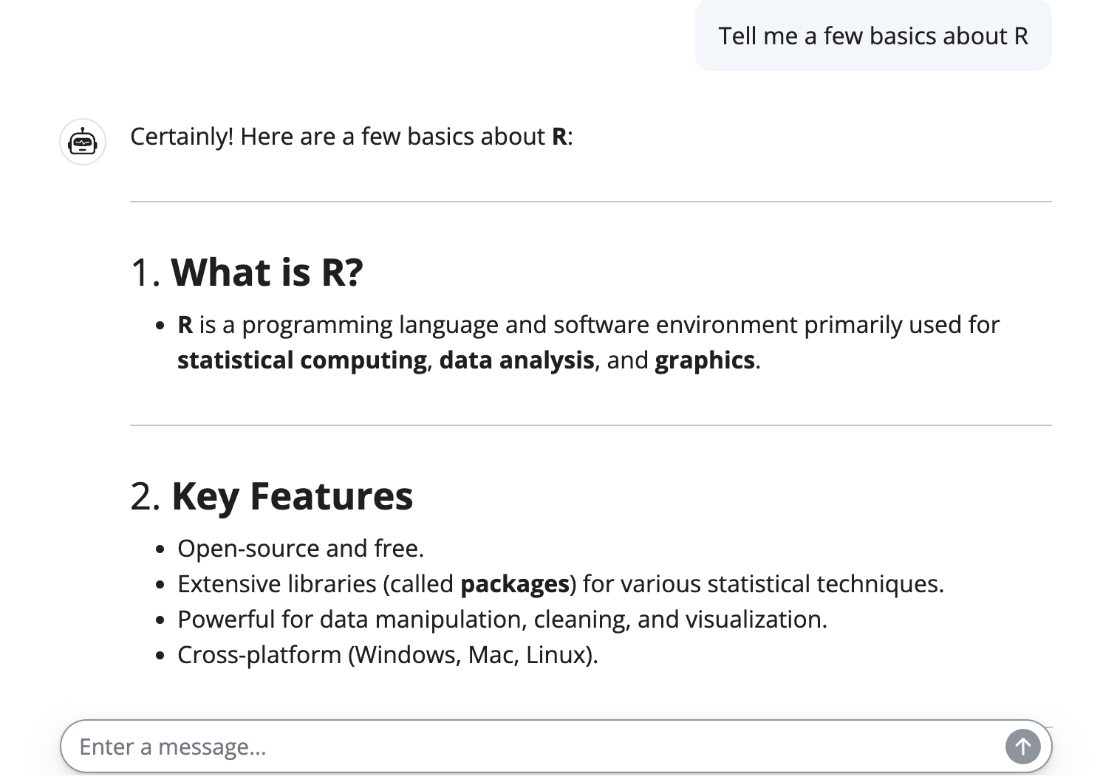Click the robot assistant avatar icon
The width and height of the screenshot is (1117, 782).
pos(83,141)
